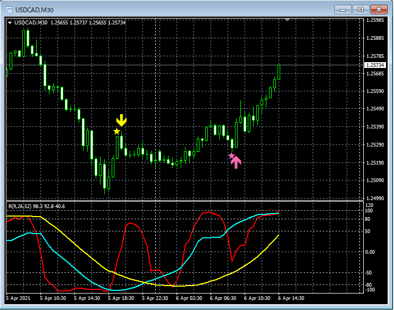The height and width of the screenshot is (310, 394).
Task: Click the 1.25290 price scale label
Action: pos(375,145)
